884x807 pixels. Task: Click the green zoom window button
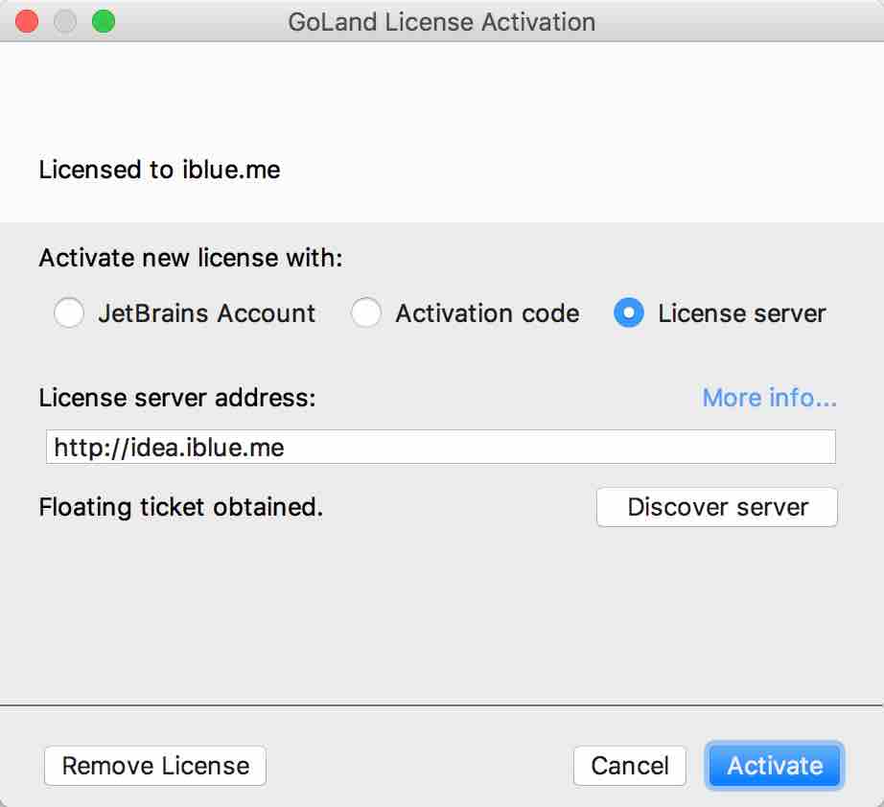pos(104,22)
